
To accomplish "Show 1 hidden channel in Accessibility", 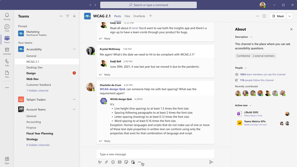I will point(37,91).
